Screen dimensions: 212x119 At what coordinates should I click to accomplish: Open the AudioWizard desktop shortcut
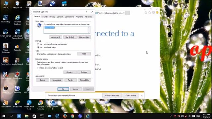(x=18, y=61)
